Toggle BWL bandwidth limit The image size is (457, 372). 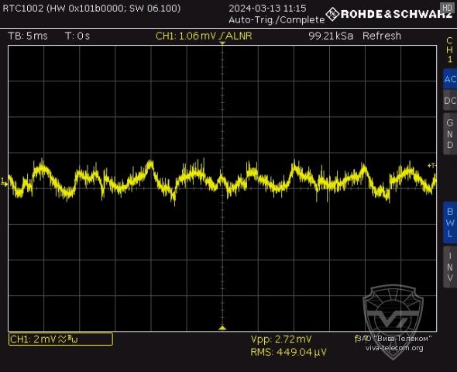tap(450, 222)
